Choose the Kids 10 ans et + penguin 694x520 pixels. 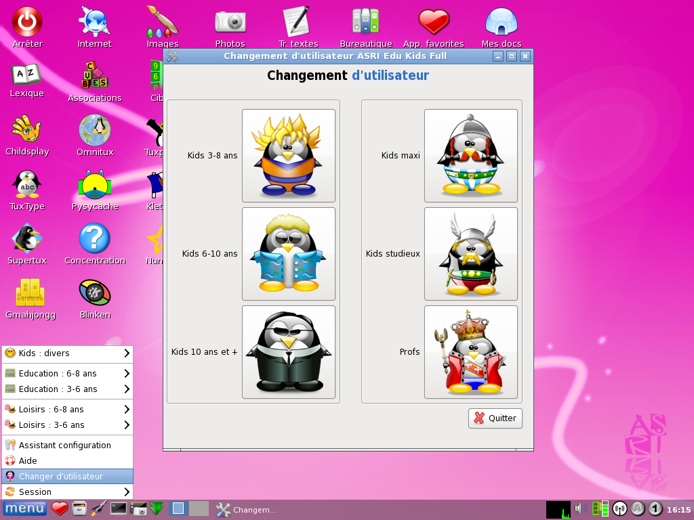coord(289,352)
